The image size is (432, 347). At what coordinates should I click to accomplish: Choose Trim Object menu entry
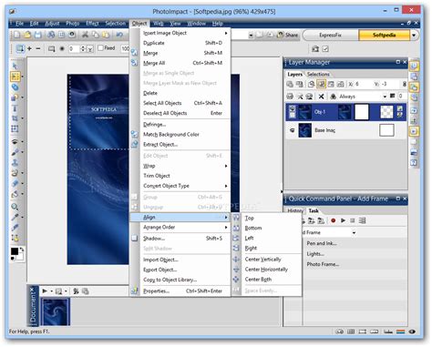pyautogui.click(x=180, y=176)
